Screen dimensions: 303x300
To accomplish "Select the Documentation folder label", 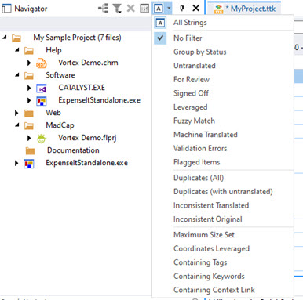I will coord(73,150).
